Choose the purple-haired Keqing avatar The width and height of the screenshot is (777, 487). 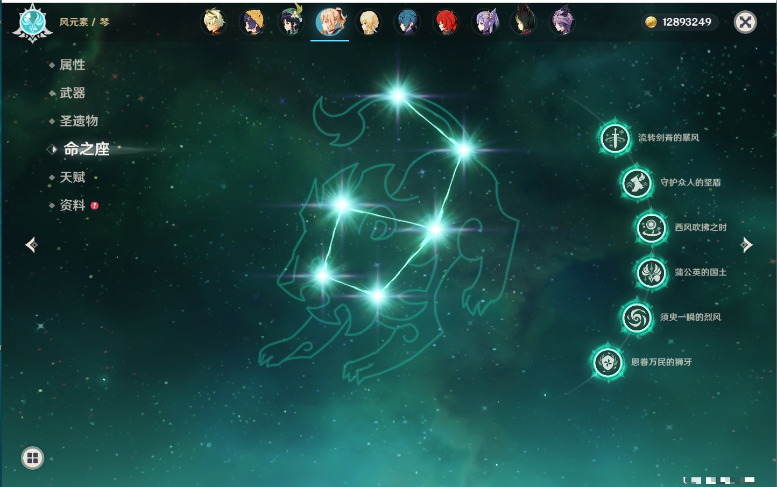(x=485, y=23)
